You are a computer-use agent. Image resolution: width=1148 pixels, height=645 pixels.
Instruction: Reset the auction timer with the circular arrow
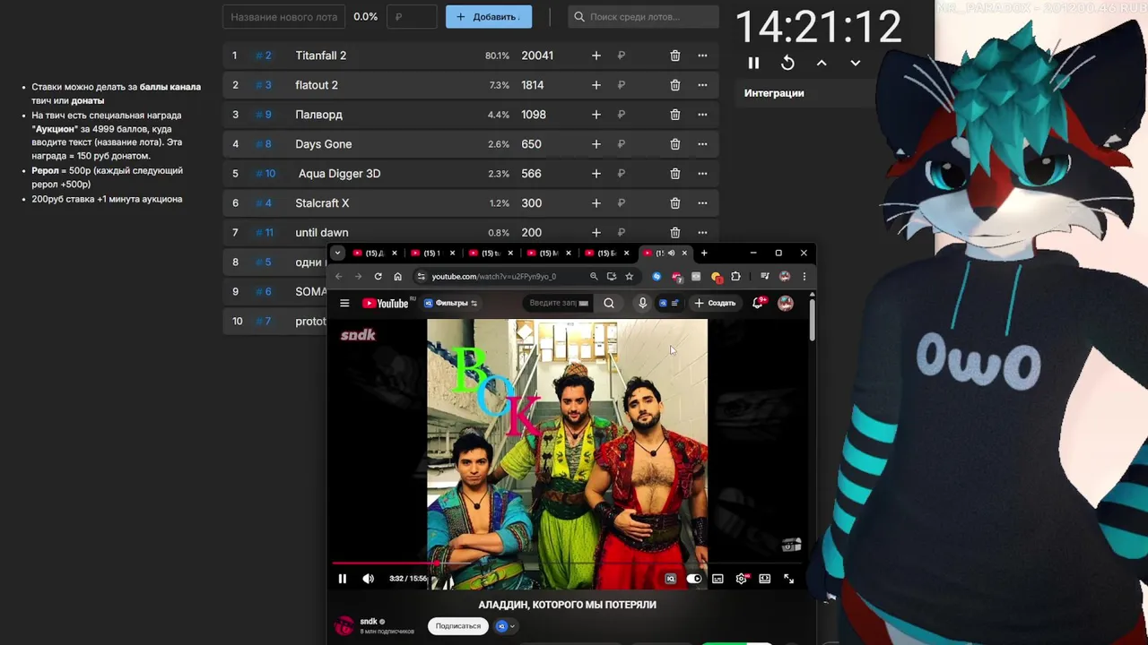[x=787, y=63]
